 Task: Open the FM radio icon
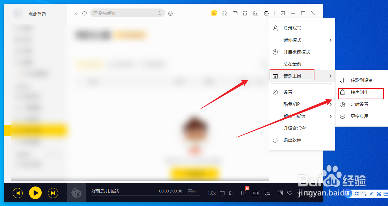(x=256, y=13)
